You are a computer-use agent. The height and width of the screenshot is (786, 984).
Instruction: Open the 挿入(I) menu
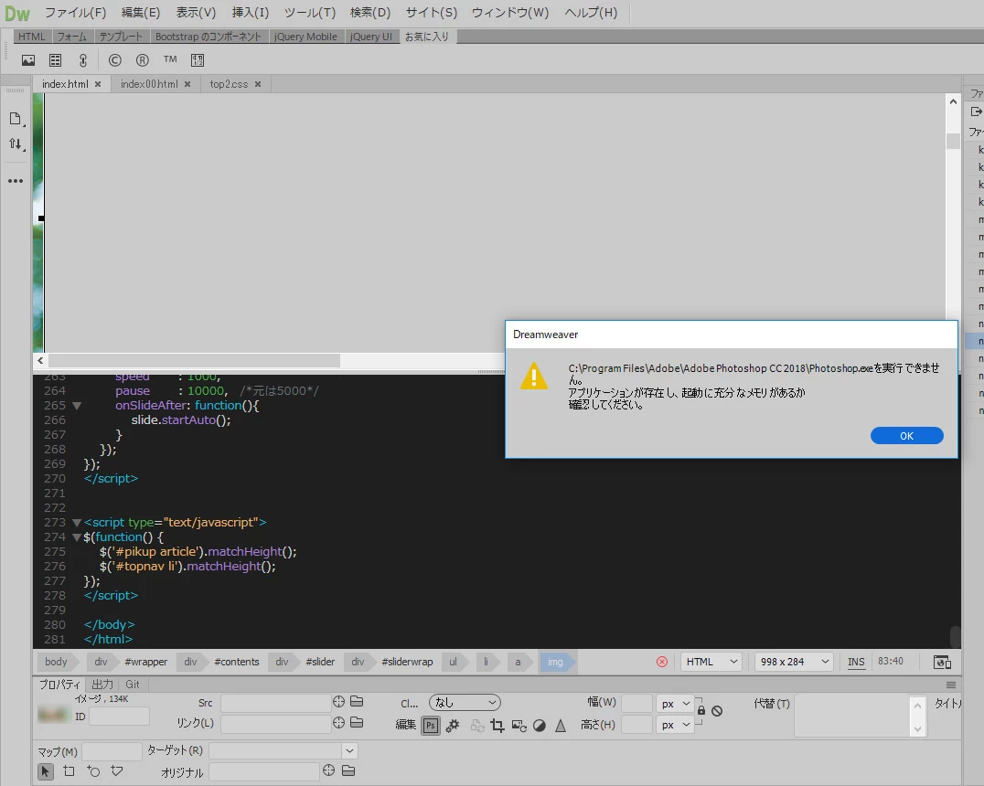pos(250,13)
